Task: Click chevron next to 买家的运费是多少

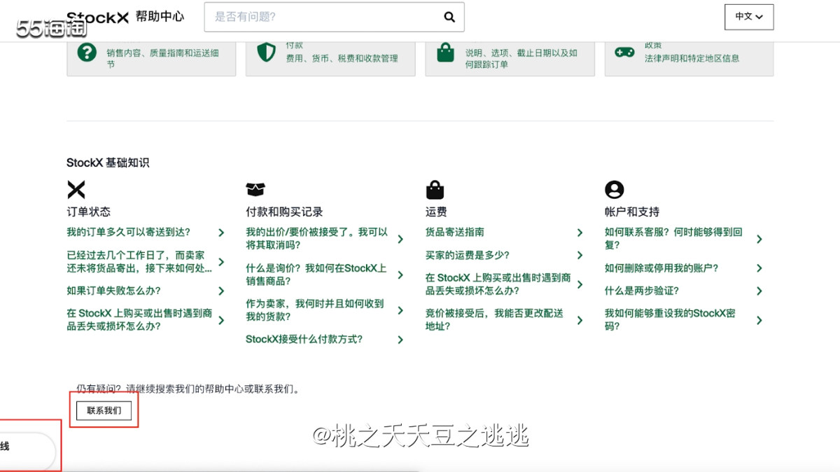Action: click(580, 256)
